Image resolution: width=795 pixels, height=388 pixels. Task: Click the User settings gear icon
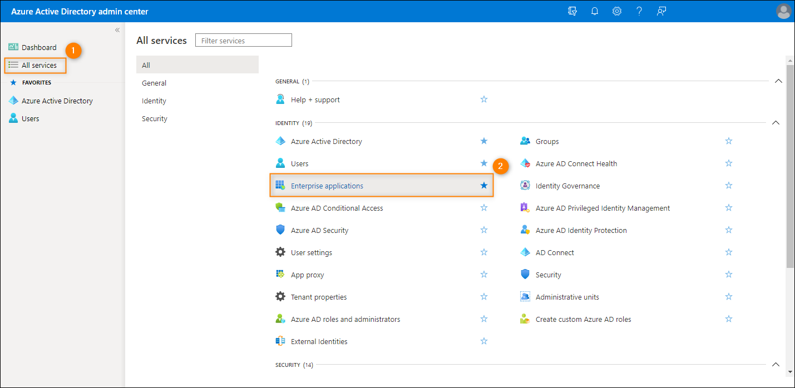coord(280,252)
